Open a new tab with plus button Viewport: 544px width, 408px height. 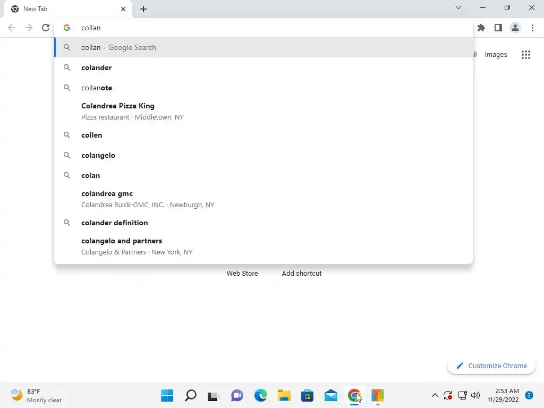pos(143,9)
